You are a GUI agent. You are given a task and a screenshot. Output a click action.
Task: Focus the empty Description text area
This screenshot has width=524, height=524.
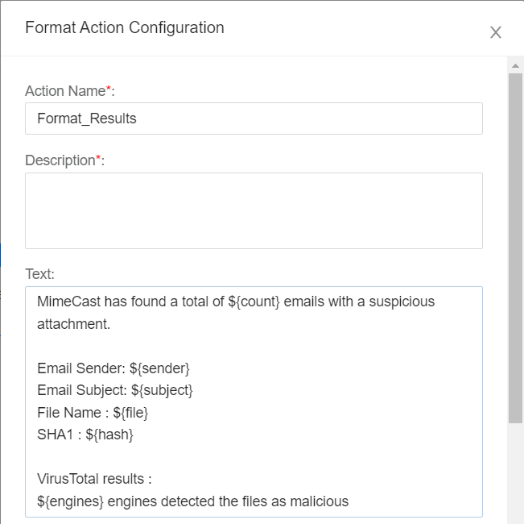pos(254,210)
